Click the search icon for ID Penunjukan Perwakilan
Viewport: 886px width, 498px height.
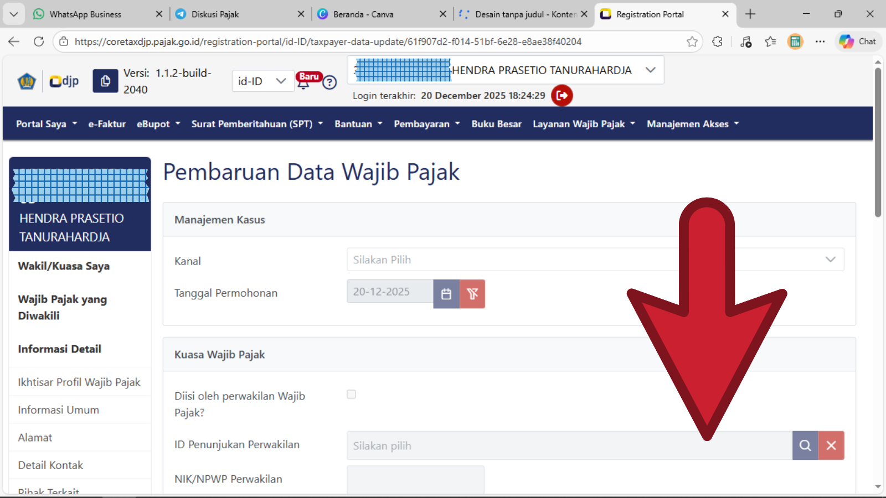tap(805, 445)
